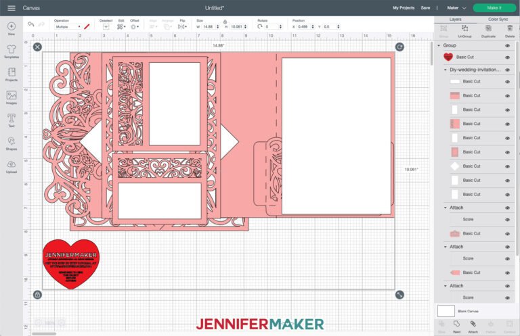Adjust the Rotate stepper arrows
Image resolution: width=520 pixels, height=336 pixels.
point(280,26)
